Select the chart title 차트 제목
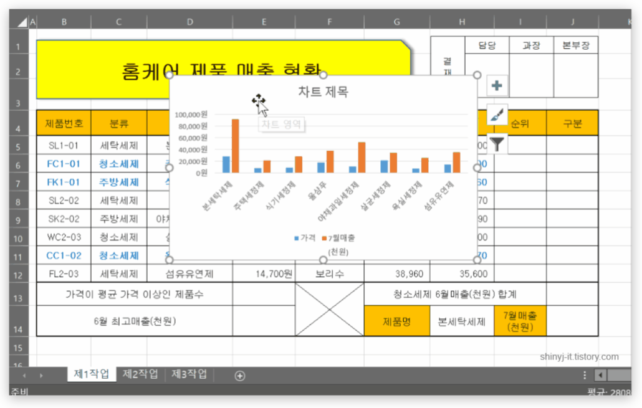Viewport: 642px width, 408px height. (323, 92)
